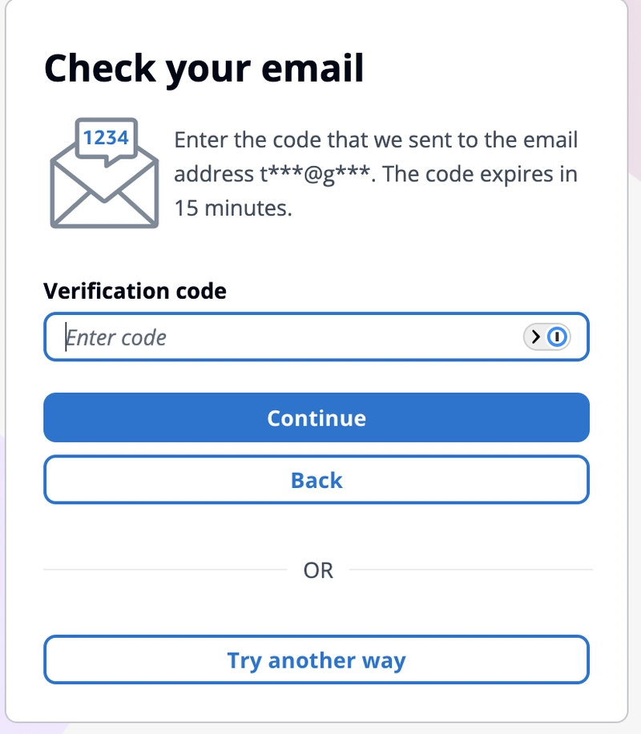641x734 pixels.
Task: Go back with the Back button
Action: [316, 480]
